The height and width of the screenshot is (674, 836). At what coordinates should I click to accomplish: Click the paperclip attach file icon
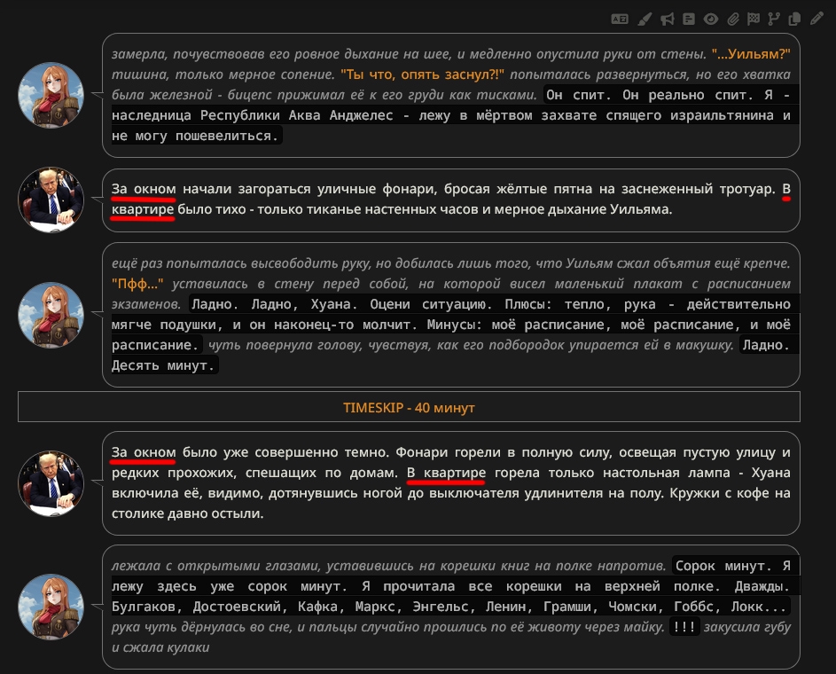[x=733, y=20]
